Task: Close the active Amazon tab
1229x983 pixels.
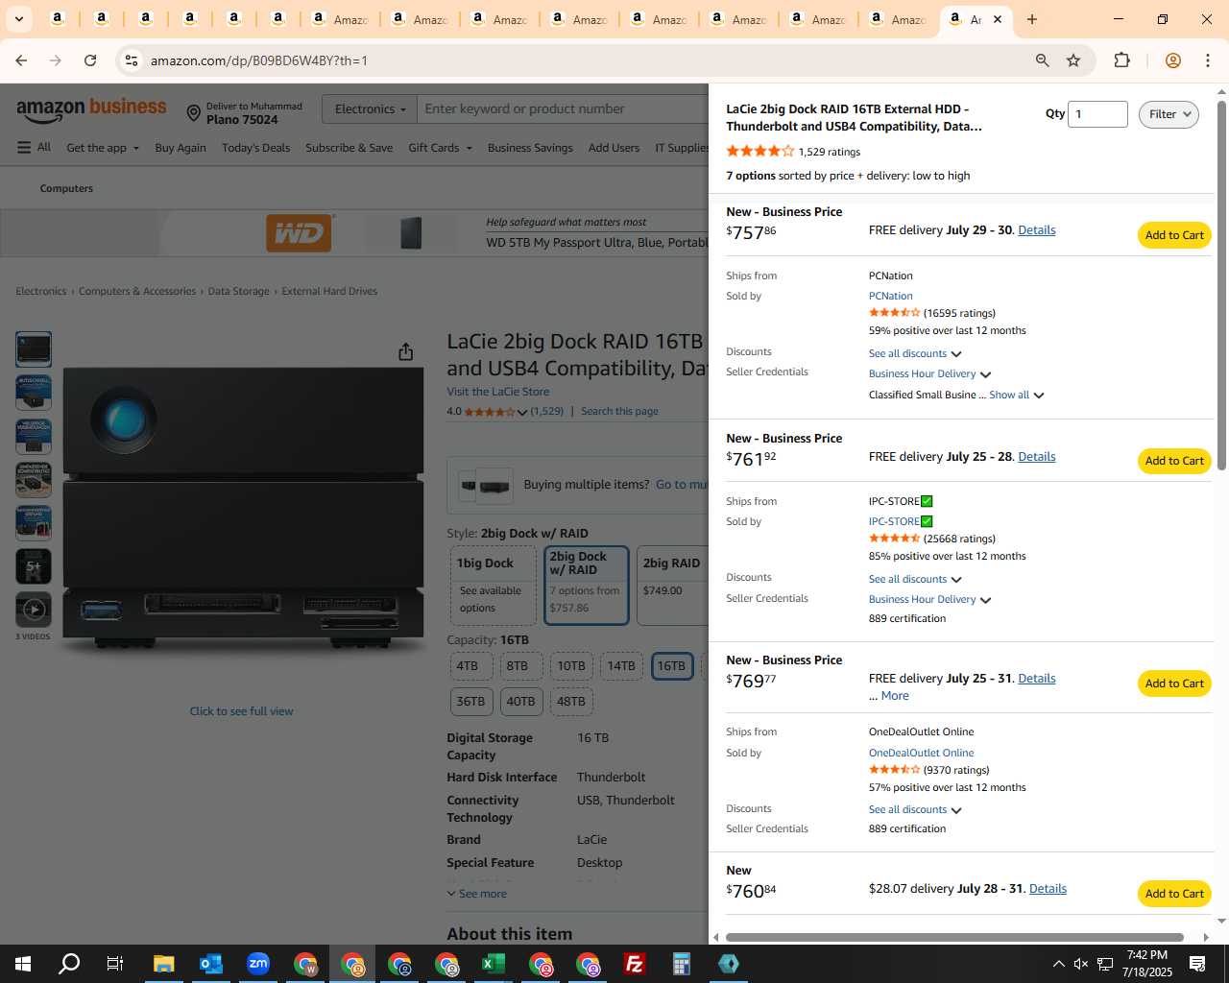Action: (998, 19)
